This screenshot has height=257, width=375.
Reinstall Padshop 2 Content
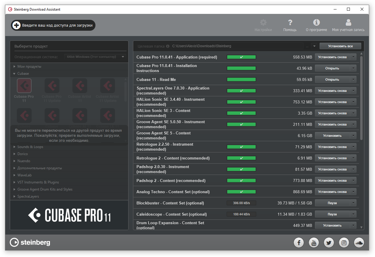(x=332, y=180)
